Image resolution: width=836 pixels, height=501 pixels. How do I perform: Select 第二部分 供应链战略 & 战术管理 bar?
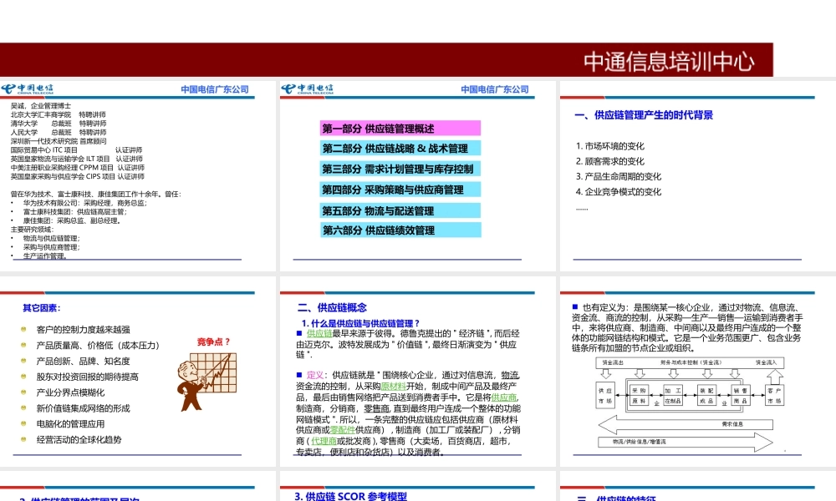[400, 148]
